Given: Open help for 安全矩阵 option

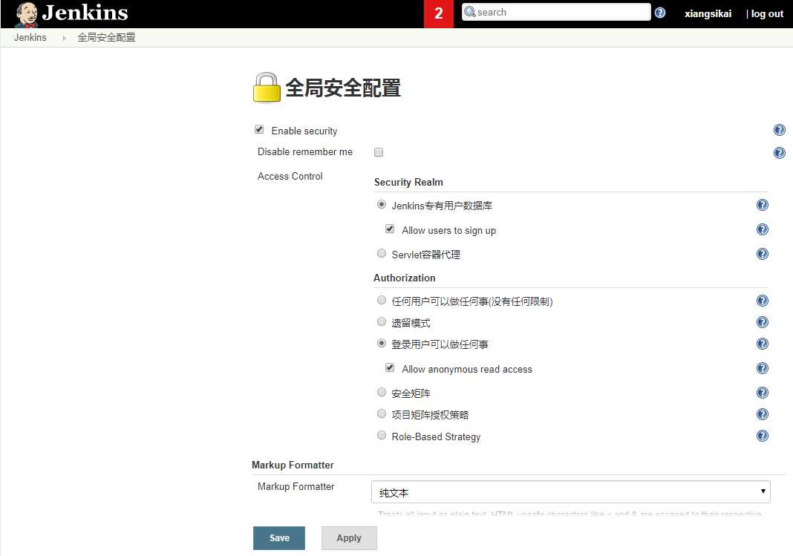Looking at the screenshot, I should (762, 393).
